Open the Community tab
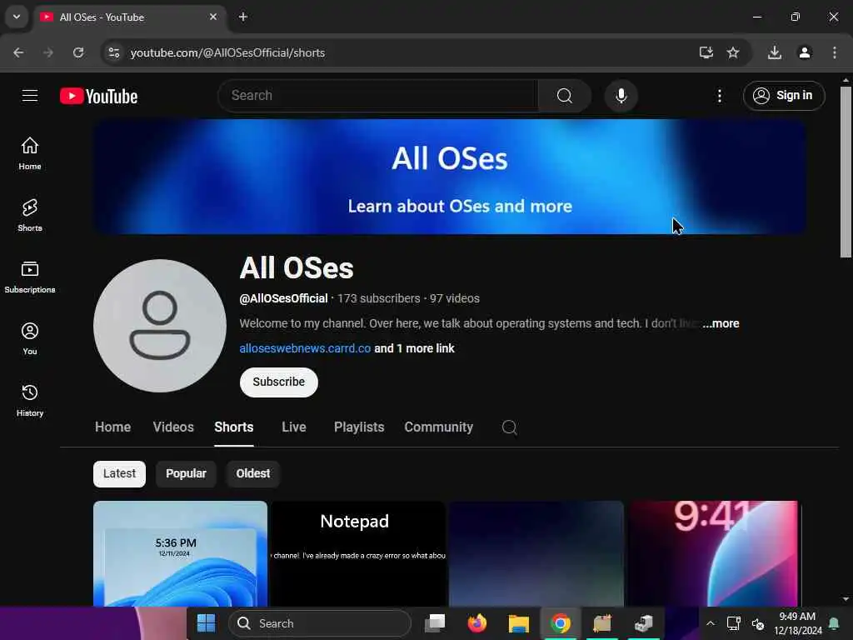Image resolution: width=853 pixels, height=640 pixels. (x=438, y=427)
